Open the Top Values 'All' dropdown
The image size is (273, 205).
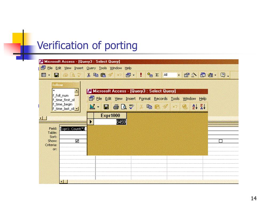click(x=179, y=75)
